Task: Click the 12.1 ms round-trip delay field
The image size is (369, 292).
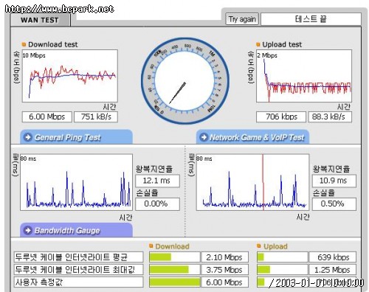Action: (157, 181)
